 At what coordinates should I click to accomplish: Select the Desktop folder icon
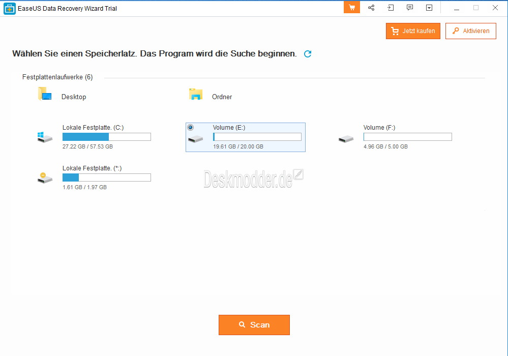(x=45, y=94)
